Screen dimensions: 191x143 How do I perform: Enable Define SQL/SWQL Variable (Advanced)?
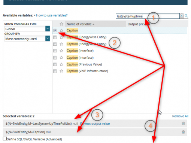point(5,139)
